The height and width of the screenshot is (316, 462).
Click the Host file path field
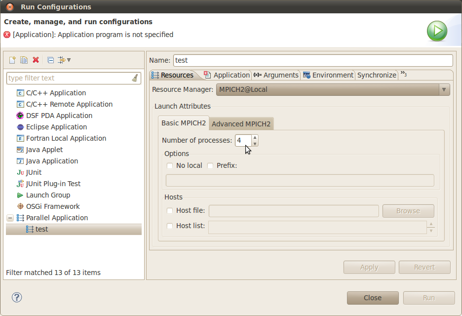294,211
